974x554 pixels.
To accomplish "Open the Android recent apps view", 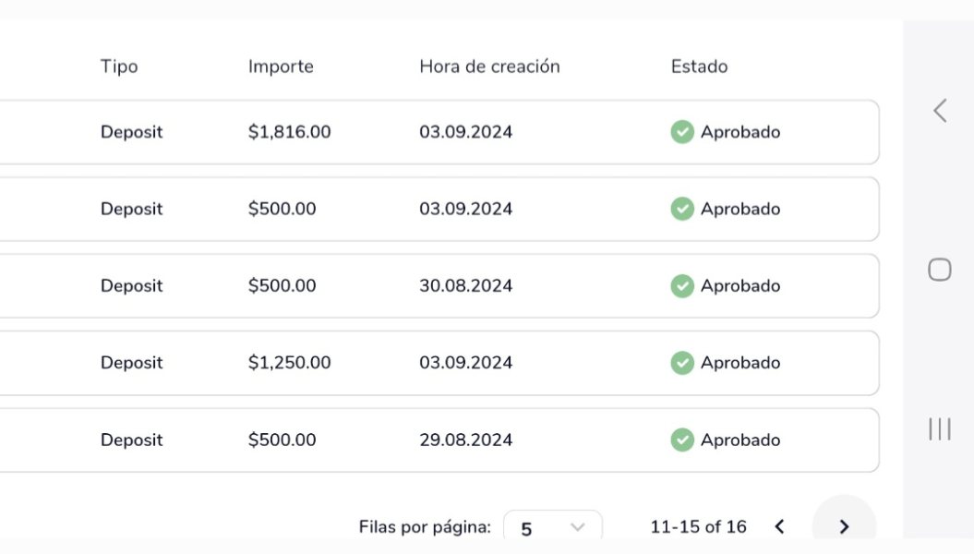I will pyautogui.click(x=940, y=428).
